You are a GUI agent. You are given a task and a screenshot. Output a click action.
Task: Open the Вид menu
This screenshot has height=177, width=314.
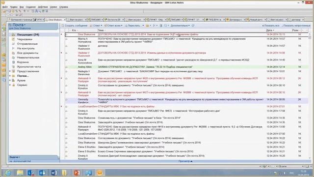point(22,7)
